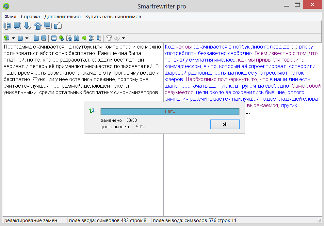Click the status bar resize grip

(319, 221)
